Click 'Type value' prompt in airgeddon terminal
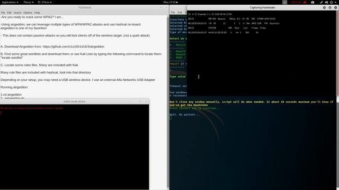Image resolution: width=339 pixels, height=190 pixels. [x=177, y=77]
